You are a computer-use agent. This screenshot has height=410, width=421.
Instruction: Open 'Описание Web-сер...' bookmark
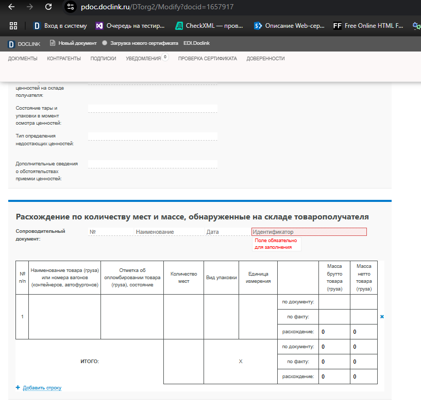[x=290, y=26]
